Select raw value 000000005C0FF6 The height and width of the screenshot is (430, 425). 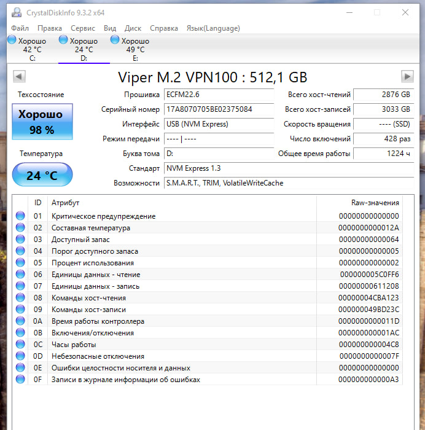(369, 274)
